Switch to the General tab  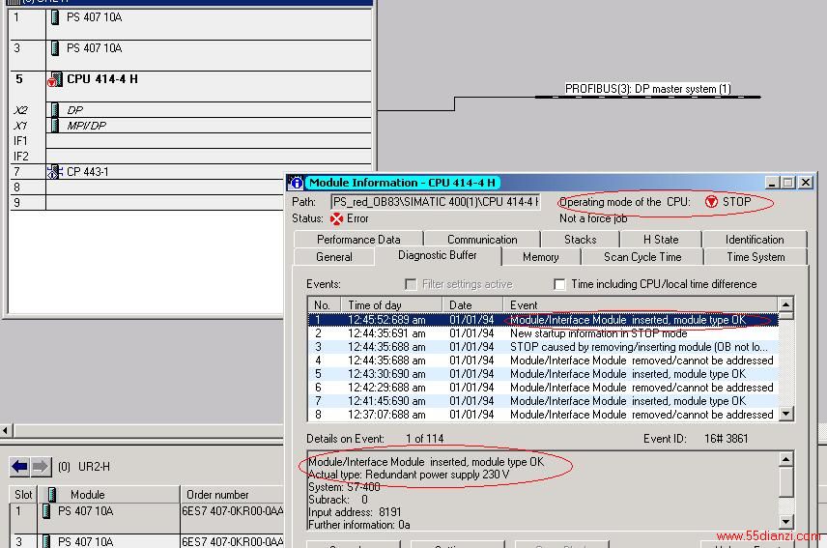click(334, 257)
